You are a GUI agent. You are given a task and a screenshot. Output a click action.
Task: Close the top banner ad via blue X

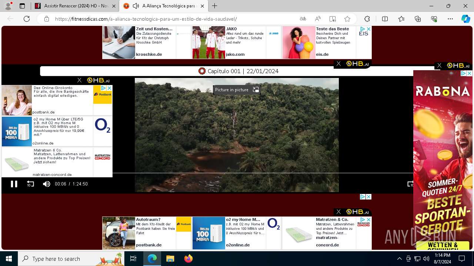click(x=368, y=29)
